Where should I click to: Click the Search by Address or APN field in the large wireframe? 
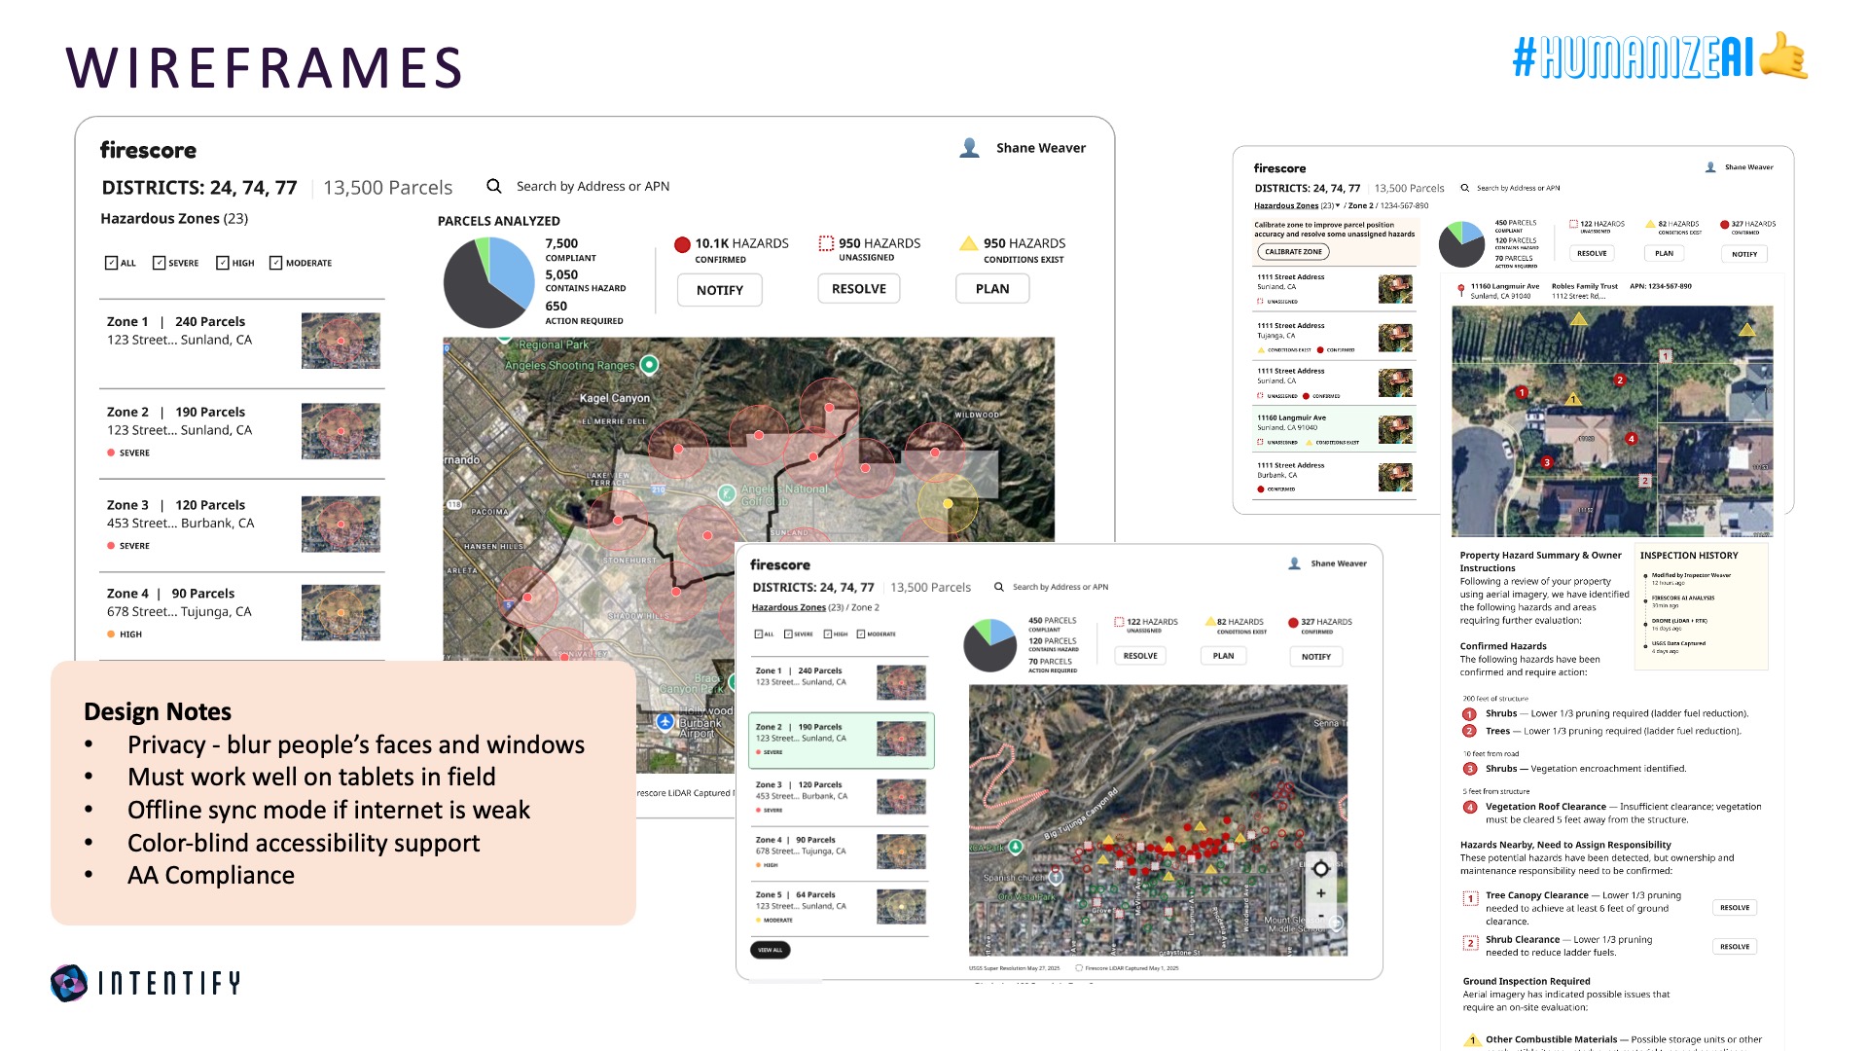[593, 186]
